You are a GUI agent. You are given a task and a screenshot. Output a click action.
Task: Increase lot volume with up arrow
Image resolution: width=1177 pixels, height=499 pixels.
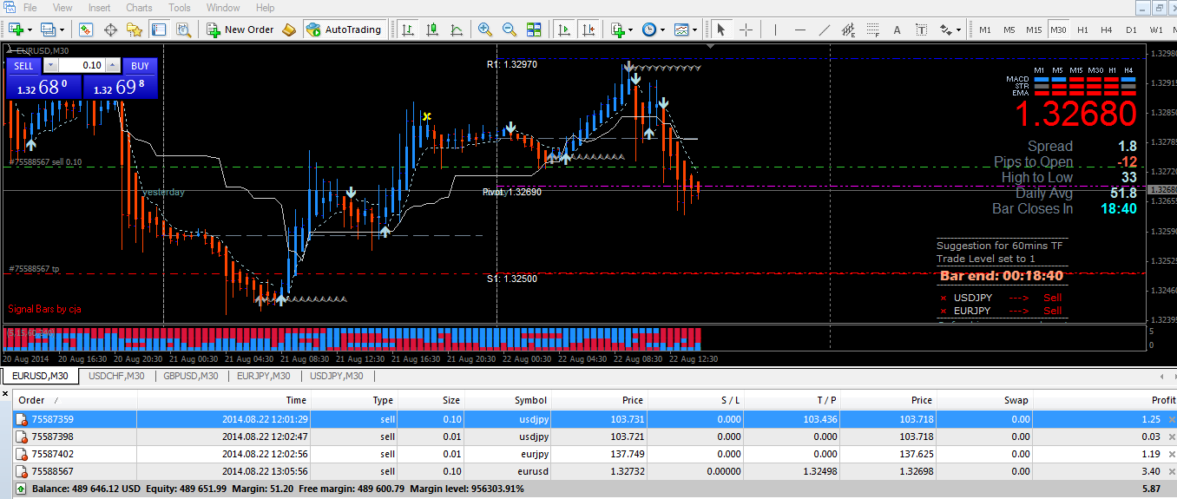[x=113, y=66]
